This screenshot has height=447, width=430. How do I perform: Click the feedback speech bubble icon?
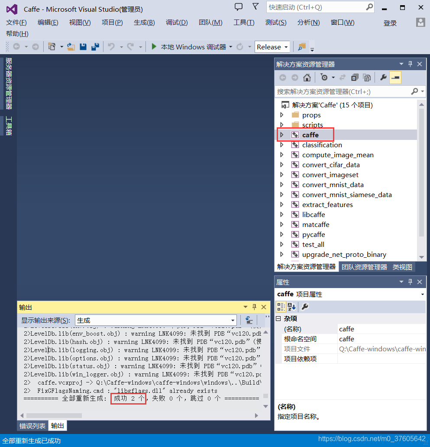pyautogui.click(x=239, y=7)
